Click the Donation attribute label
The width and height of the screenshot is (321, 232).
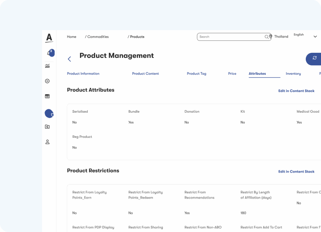click(x=192, y=111)
